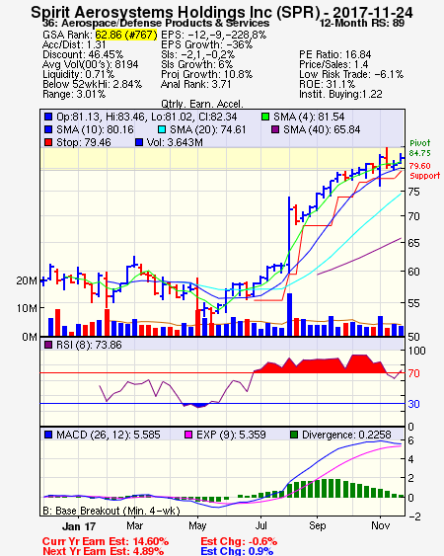
Task: Click the SMA (20): 74.61 legend text
Action: (x=207, y=129)
